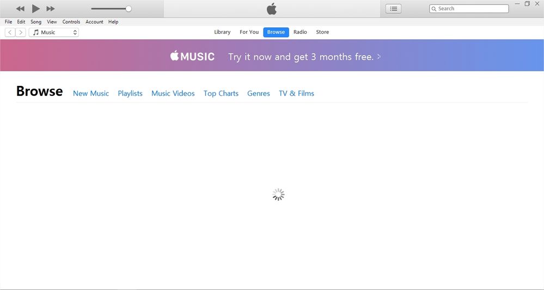This screenshot has width=544, height=290.
Task: Switch to the Radio tab
Action: (300, 32)
